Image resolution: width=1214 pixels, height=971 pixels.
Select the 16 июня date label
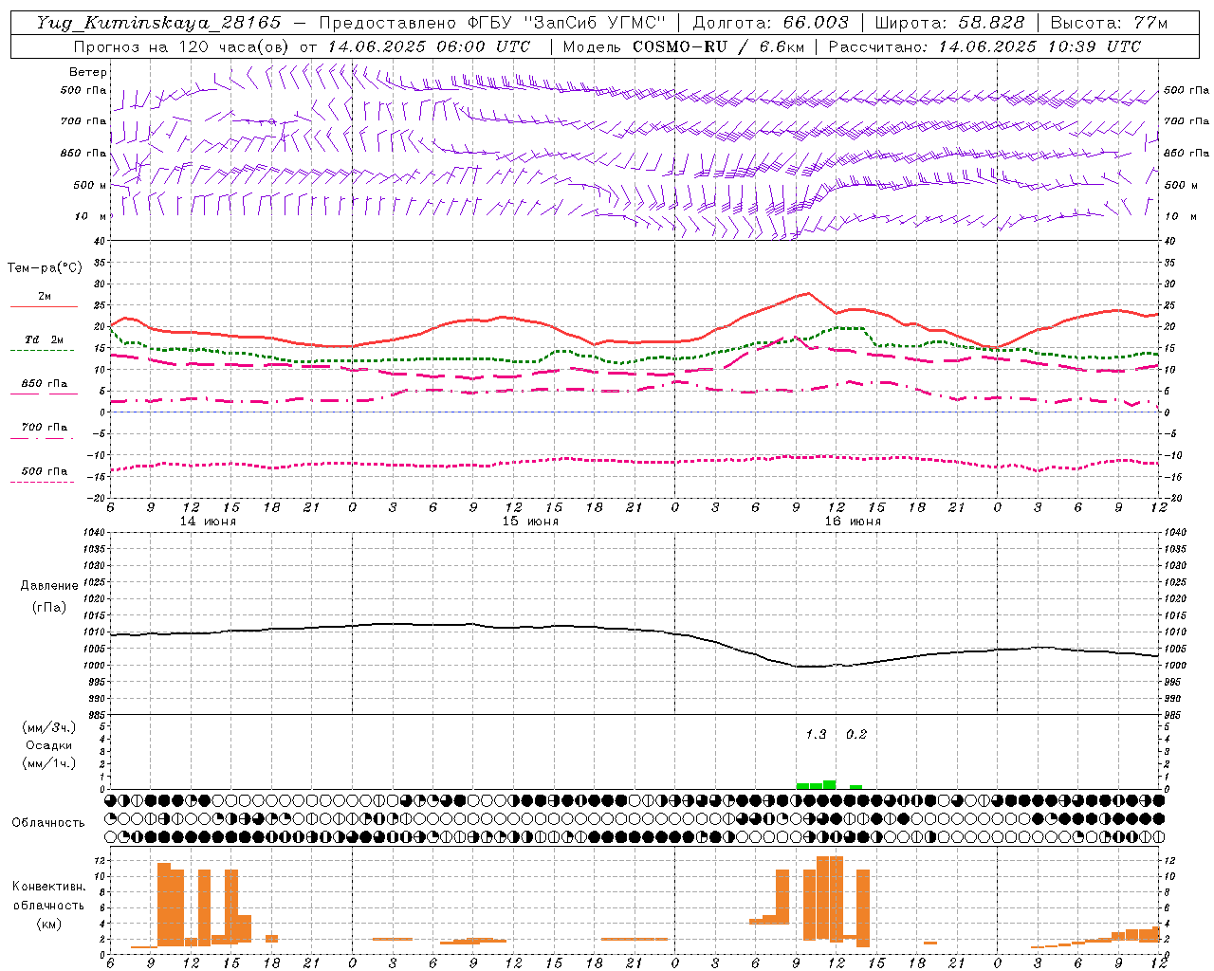pyautogui.click(x=853, y=522)
